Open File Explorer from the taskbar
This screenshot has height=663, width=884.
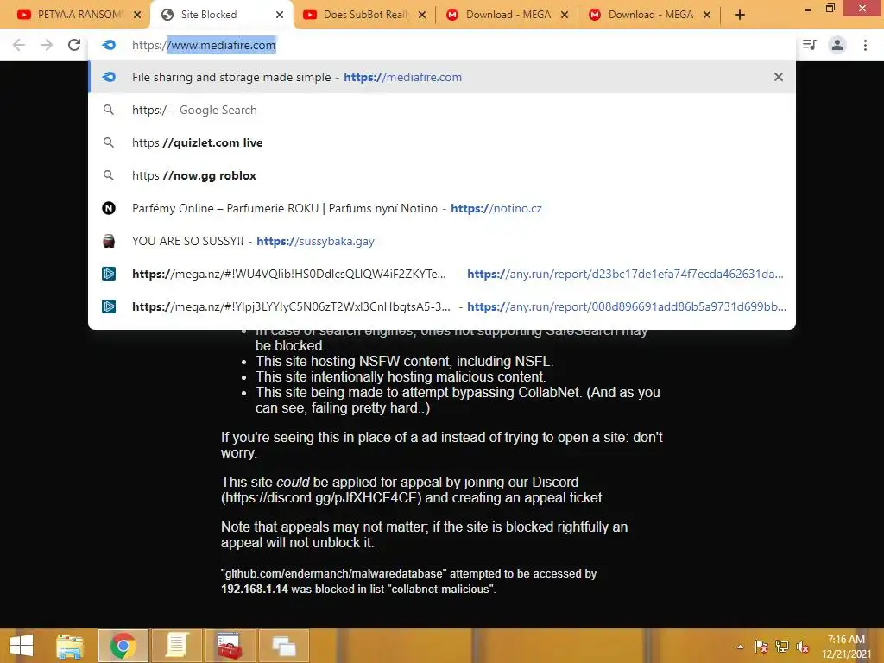point(70,646)
